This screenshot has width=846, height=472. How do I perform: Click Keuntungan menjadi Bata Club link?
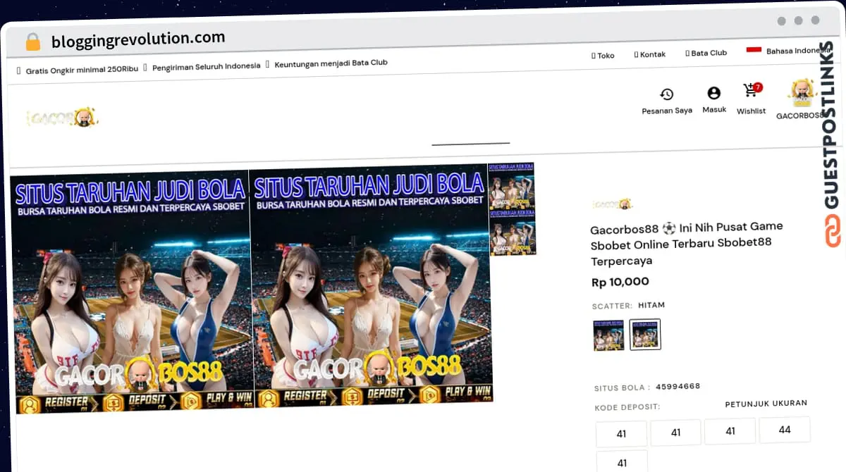point(331,63)
